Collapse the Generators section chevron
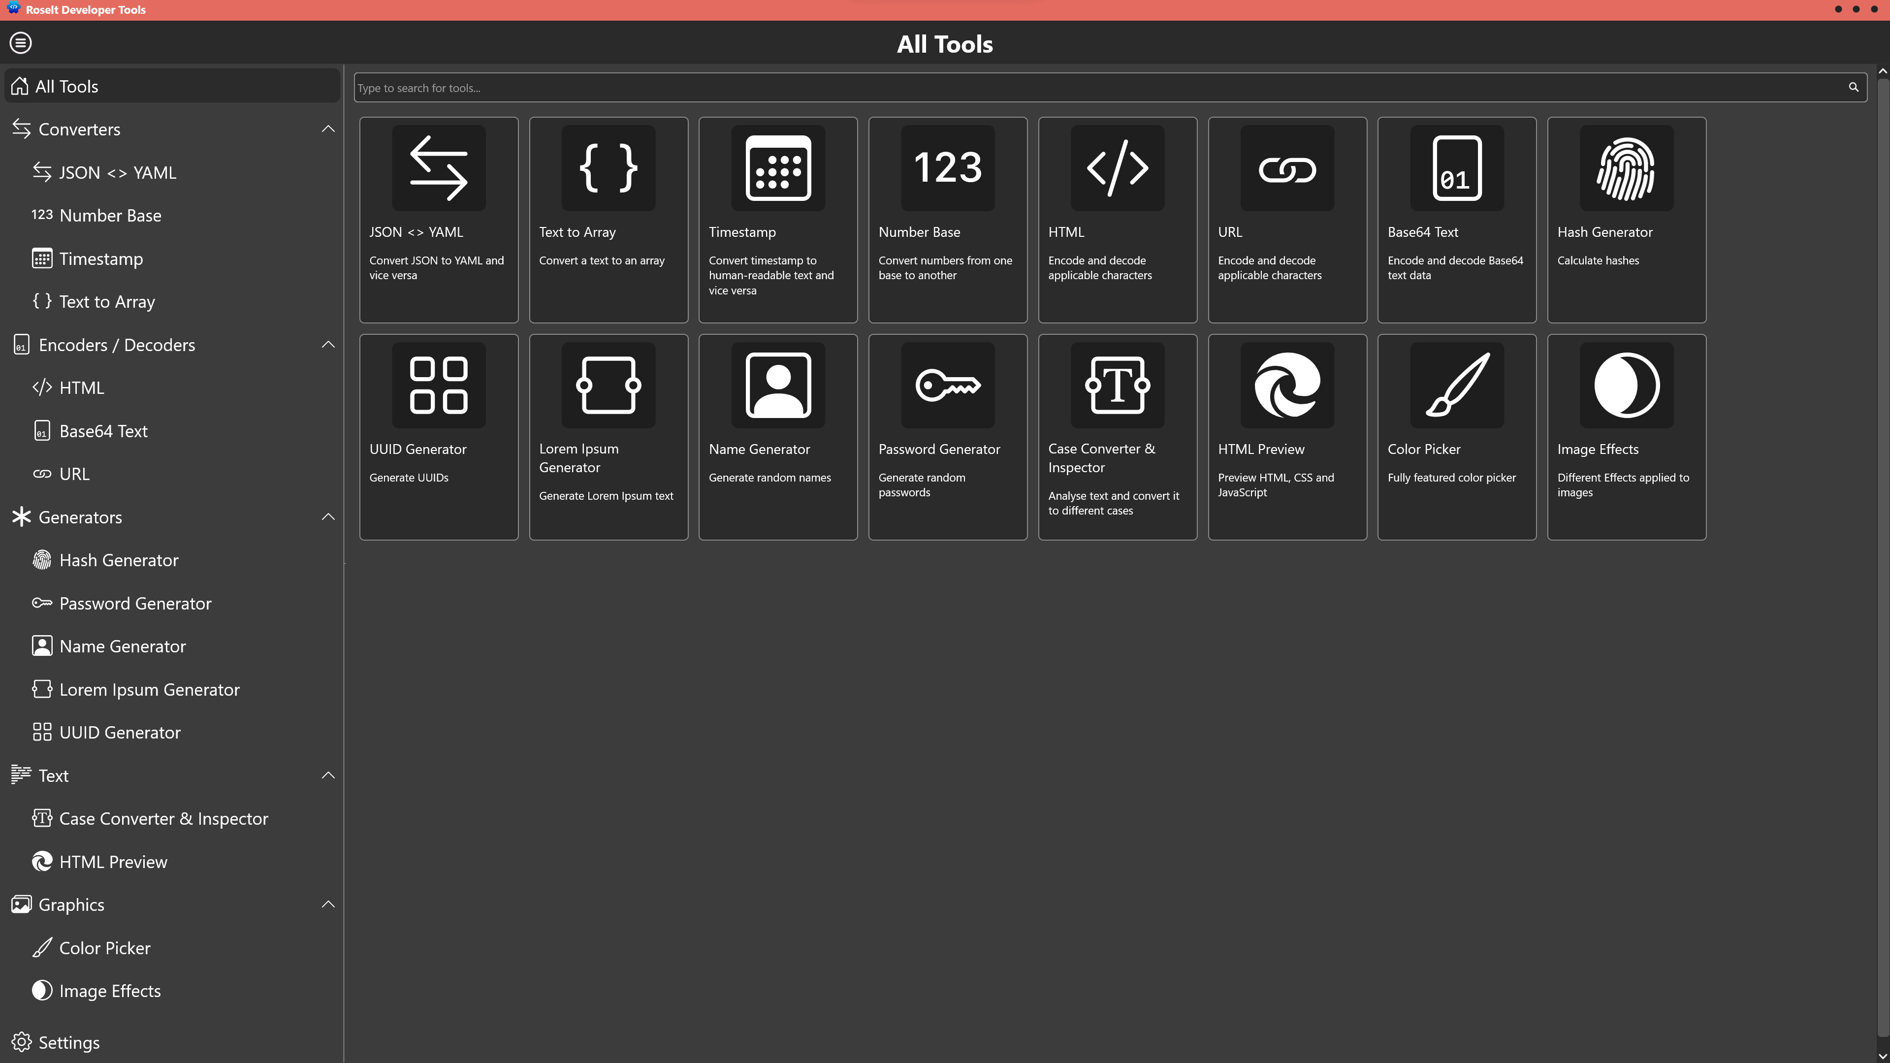This screenshot has height=1063, width=1890. [328, 516]
